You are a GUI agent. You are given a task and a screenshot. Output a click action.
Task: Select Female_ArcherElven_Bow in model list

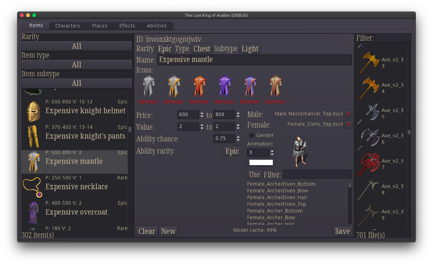[x=277, y=191]
